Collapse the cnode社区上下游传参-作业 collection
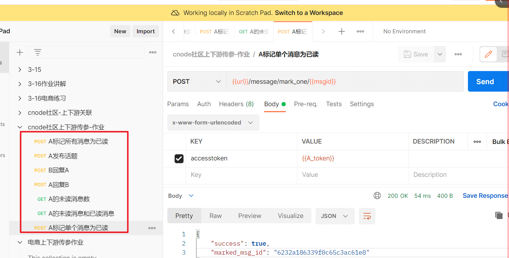Viewport: 509px width, 258px height. point(20,127)
